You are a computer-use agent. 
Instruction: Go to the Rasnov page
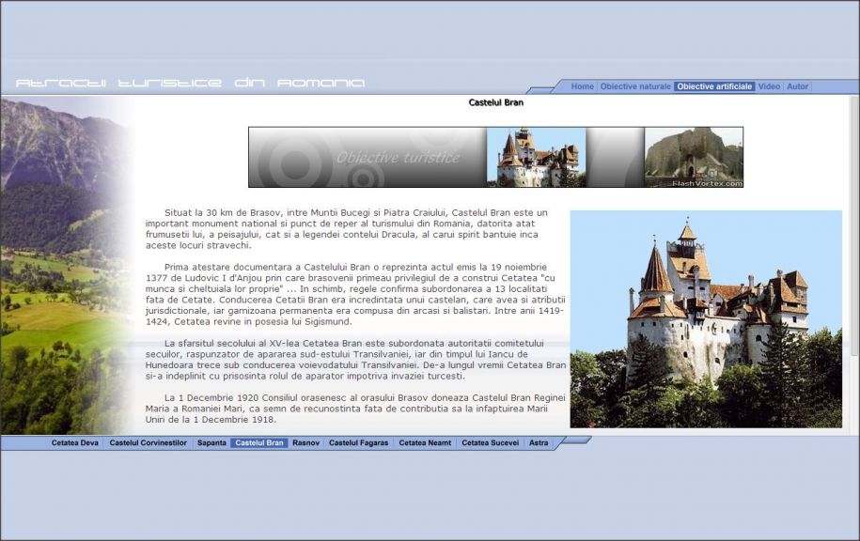pyautogui.click(x=305, y=442)
